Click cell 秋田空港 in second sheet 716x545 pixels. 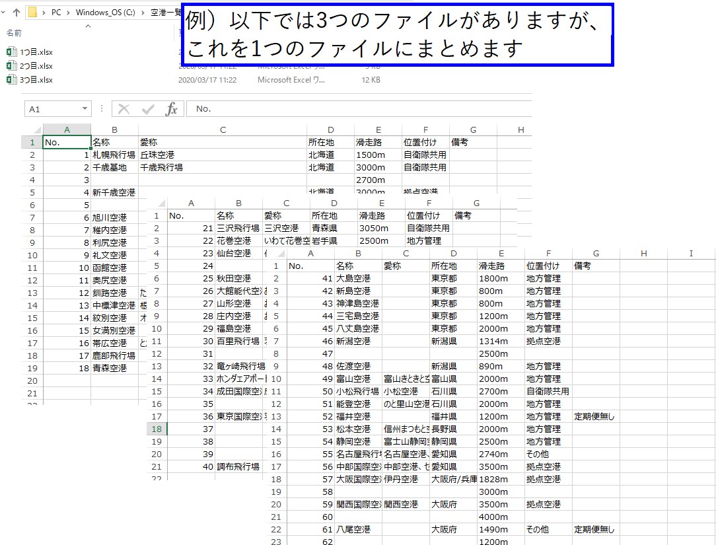pyautogui.click(x=238, y=278)
